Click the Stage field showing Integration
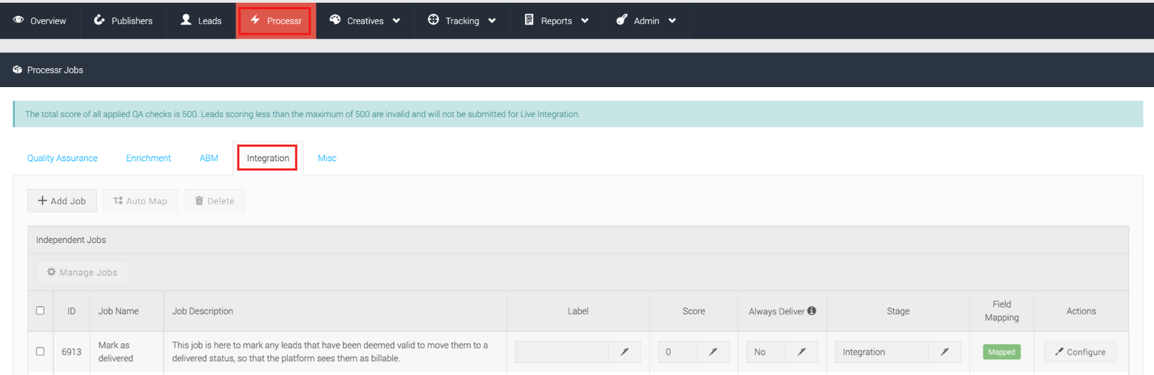The image size is (1154, 375). click(x=882, y=352)
